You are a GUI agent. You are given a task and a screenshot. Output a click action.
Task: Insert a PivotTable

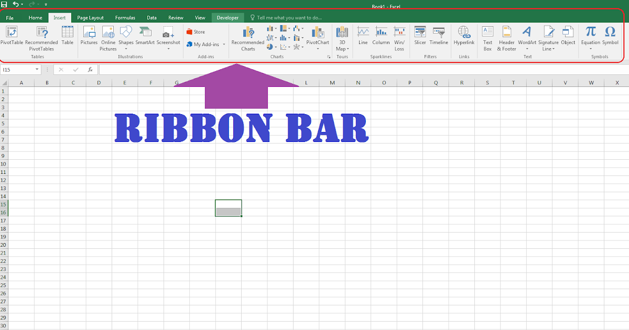(12, 37)
